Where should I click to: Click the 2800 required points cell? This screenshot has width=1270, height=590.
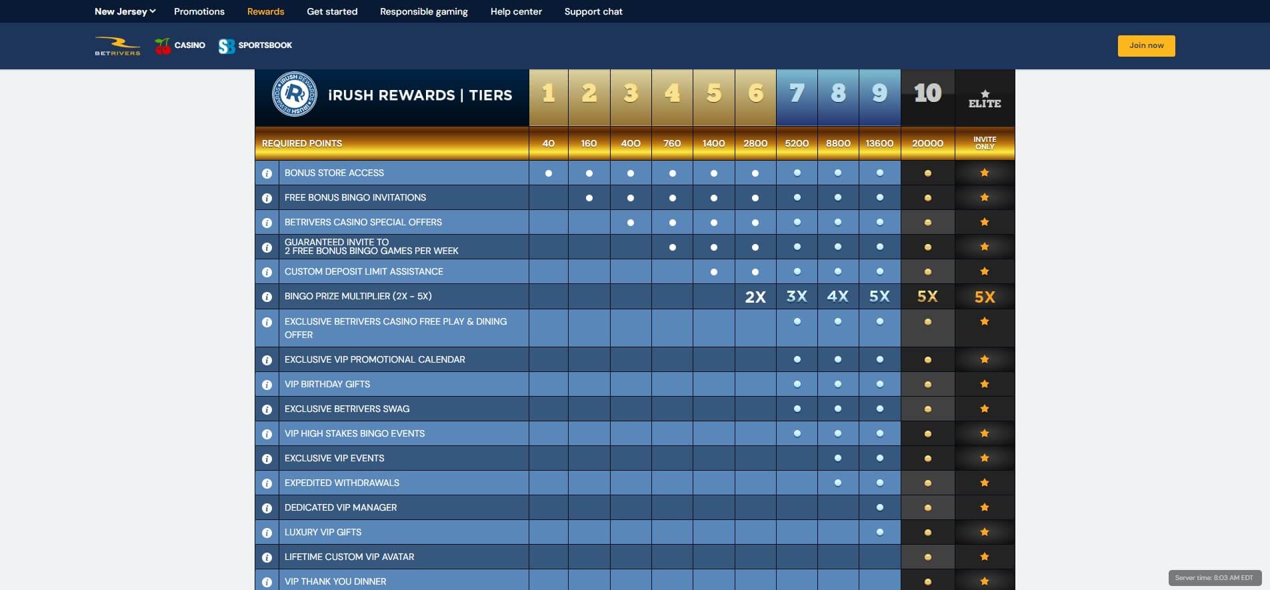coord(755,143)
